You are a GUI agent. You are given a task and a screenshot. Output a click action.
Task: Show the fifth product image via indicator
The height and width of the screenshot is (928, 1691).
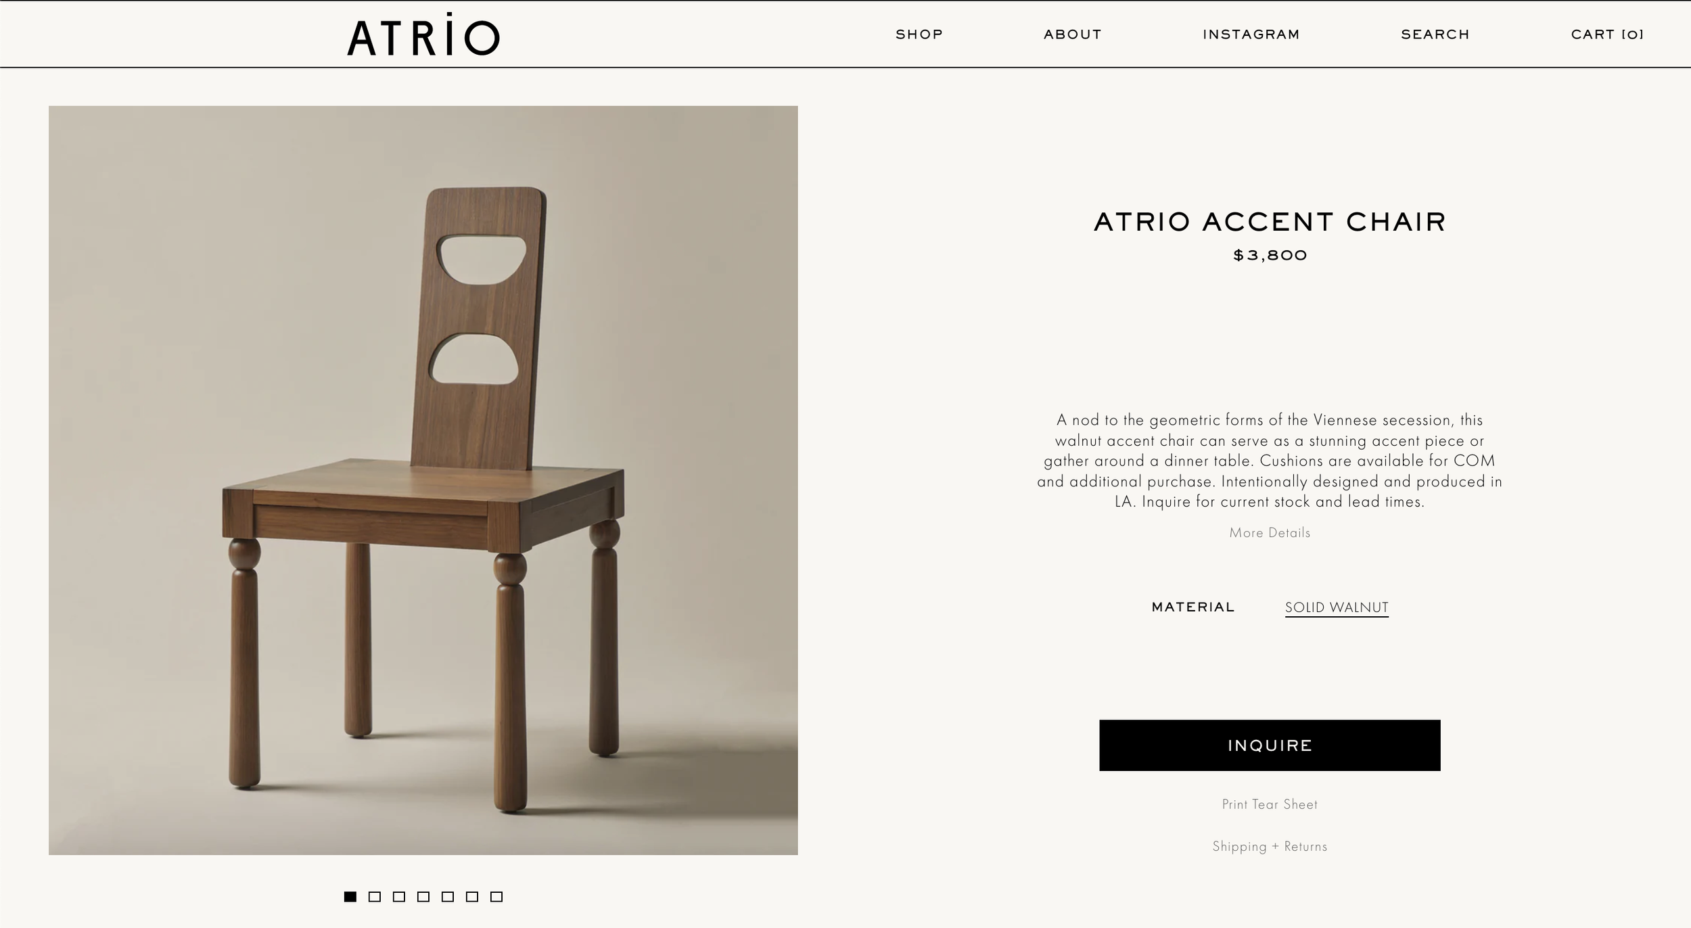coord(448,897)
